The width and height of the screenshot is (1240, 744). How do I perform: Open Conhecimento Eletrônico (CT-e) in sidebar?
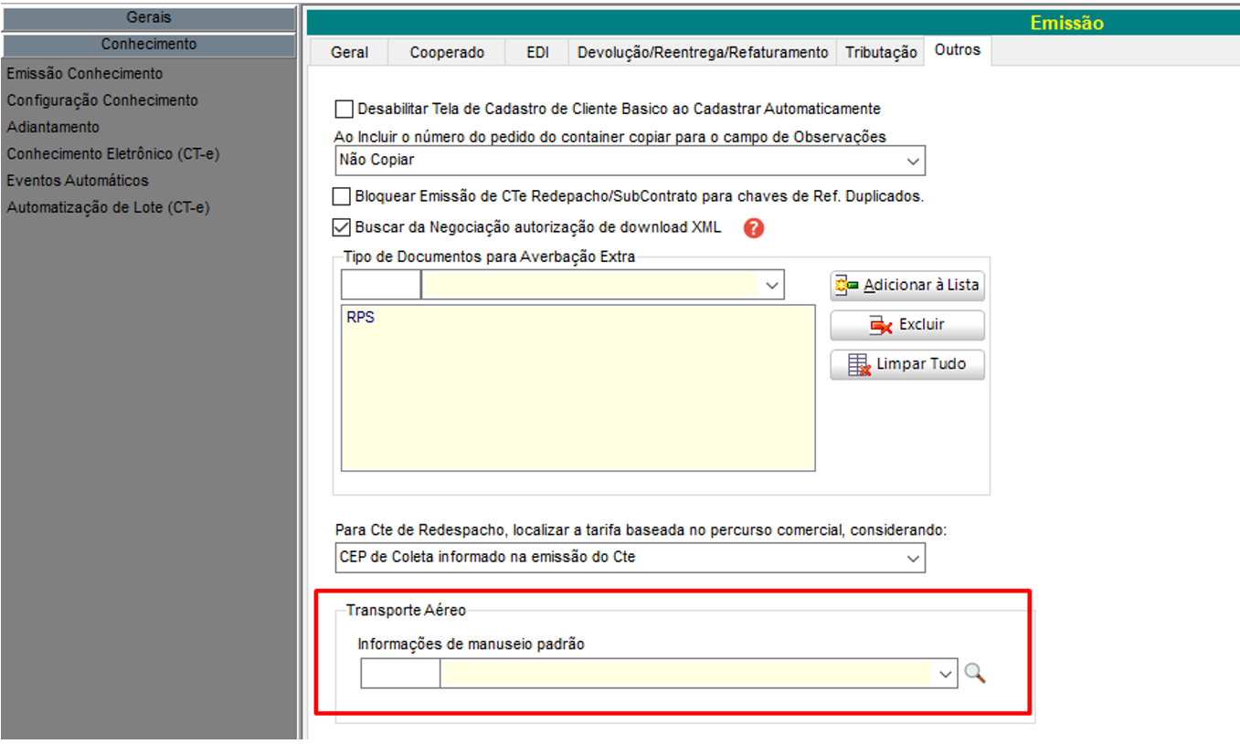point(113,153)
